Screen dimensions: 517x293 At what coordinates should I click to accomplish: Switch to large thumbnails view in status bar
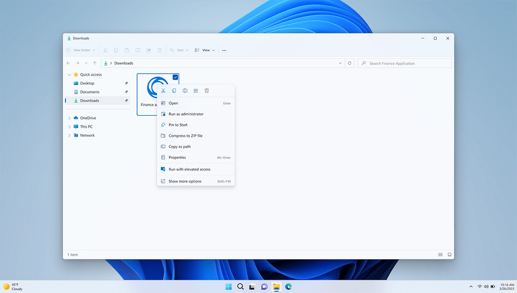[x=450, y=255]
